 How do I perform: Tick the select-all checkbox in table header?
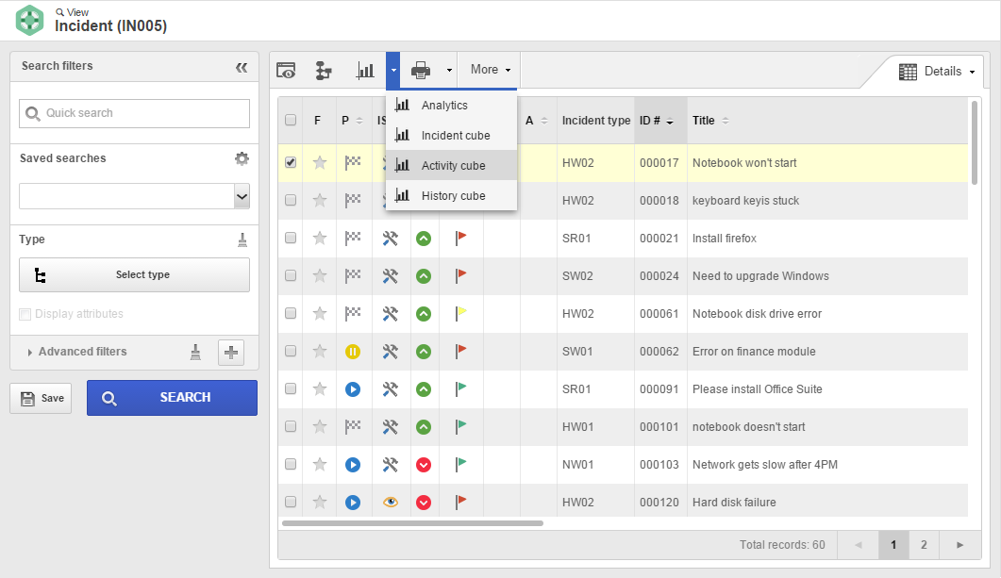291,120
